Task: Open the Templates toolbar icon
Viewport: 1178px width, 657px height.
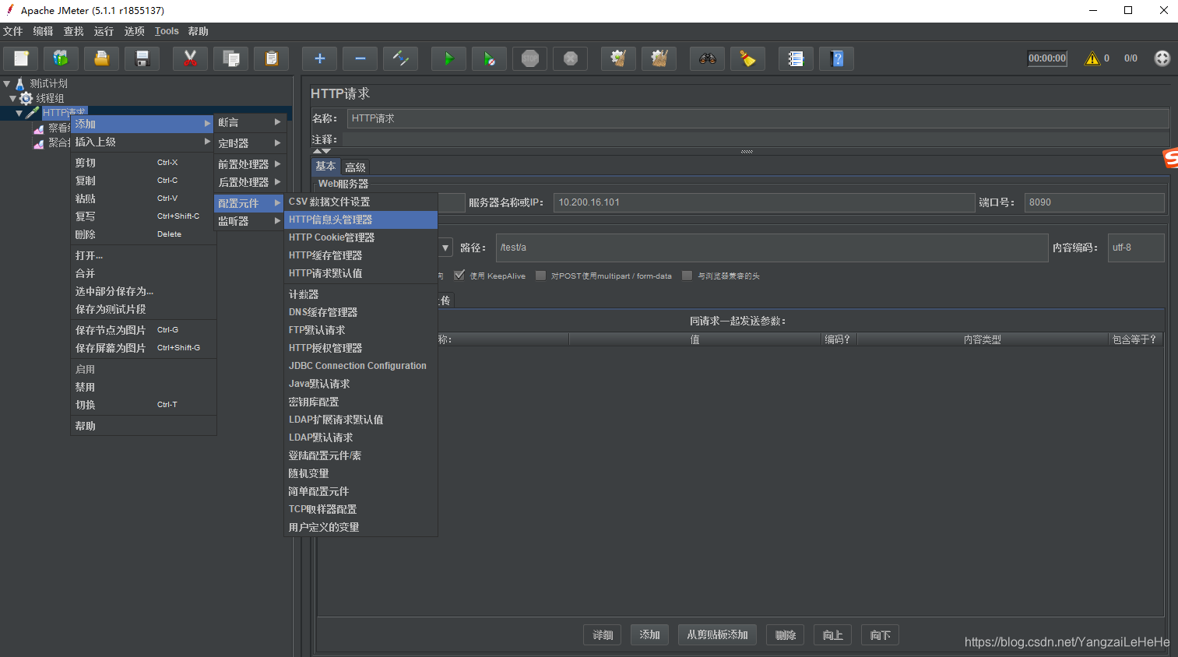Action: tap(61, 58)
